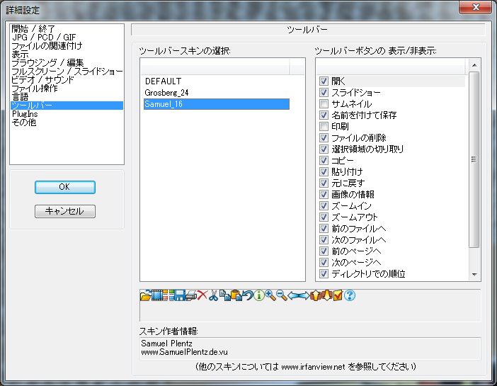The width and height of the screenshot is (497, 386).
Task: Click the blue undo arrow icon
Action: coord(248,295)
